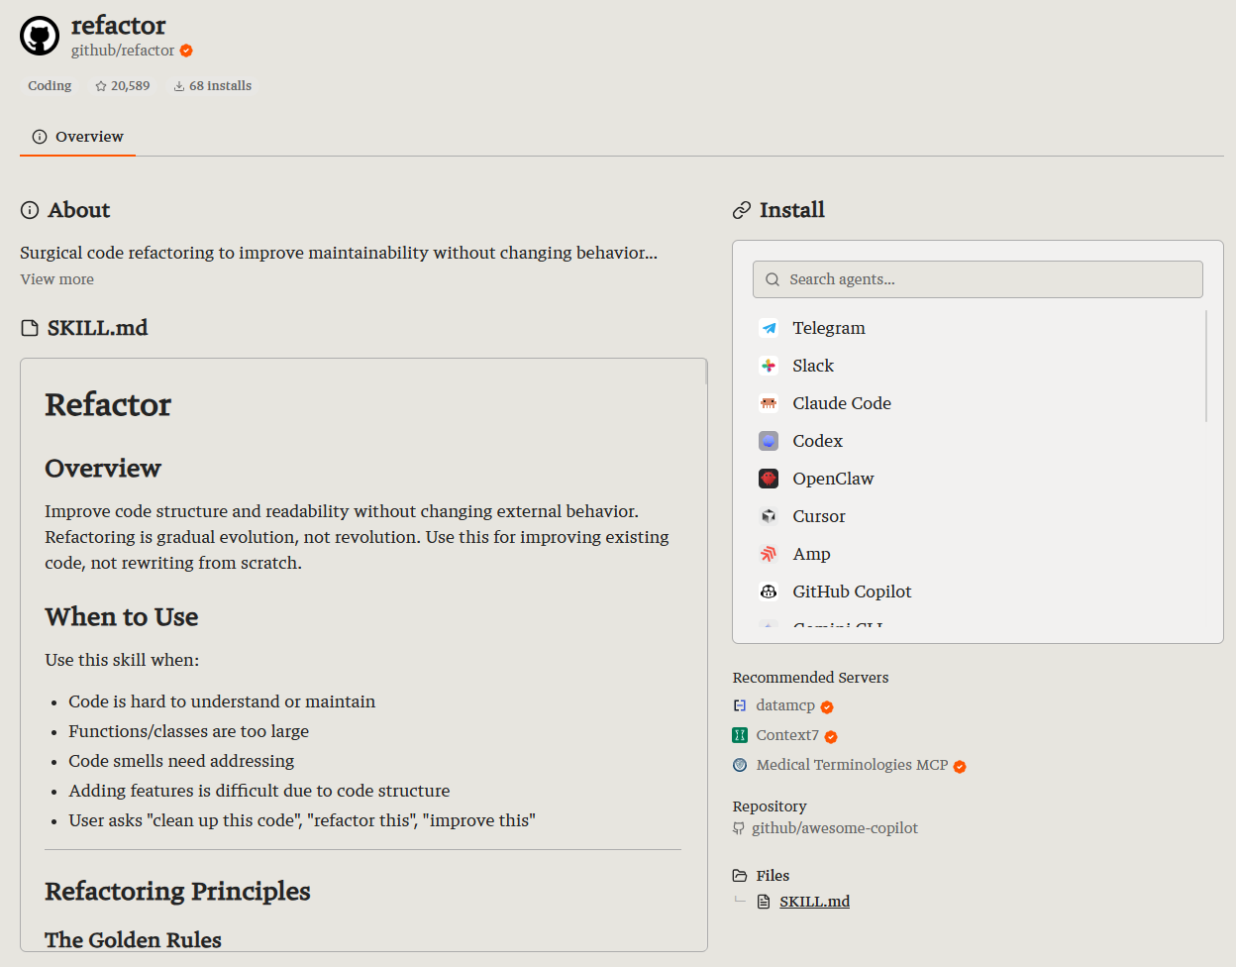1236x967 pixels.
Task: Click the file icon next to SKILL.md heading
Action: point(30,328)
